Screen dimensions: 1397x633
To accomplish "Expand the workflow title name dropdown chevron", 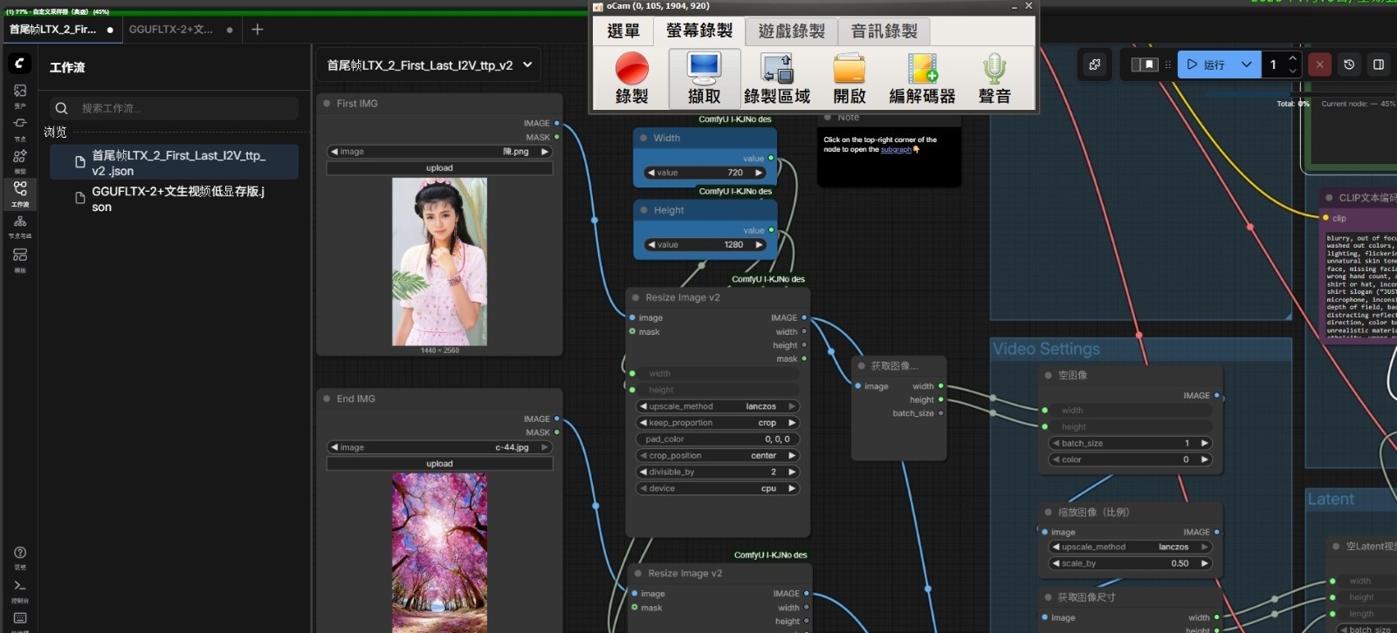I will [x=527, y=65].
